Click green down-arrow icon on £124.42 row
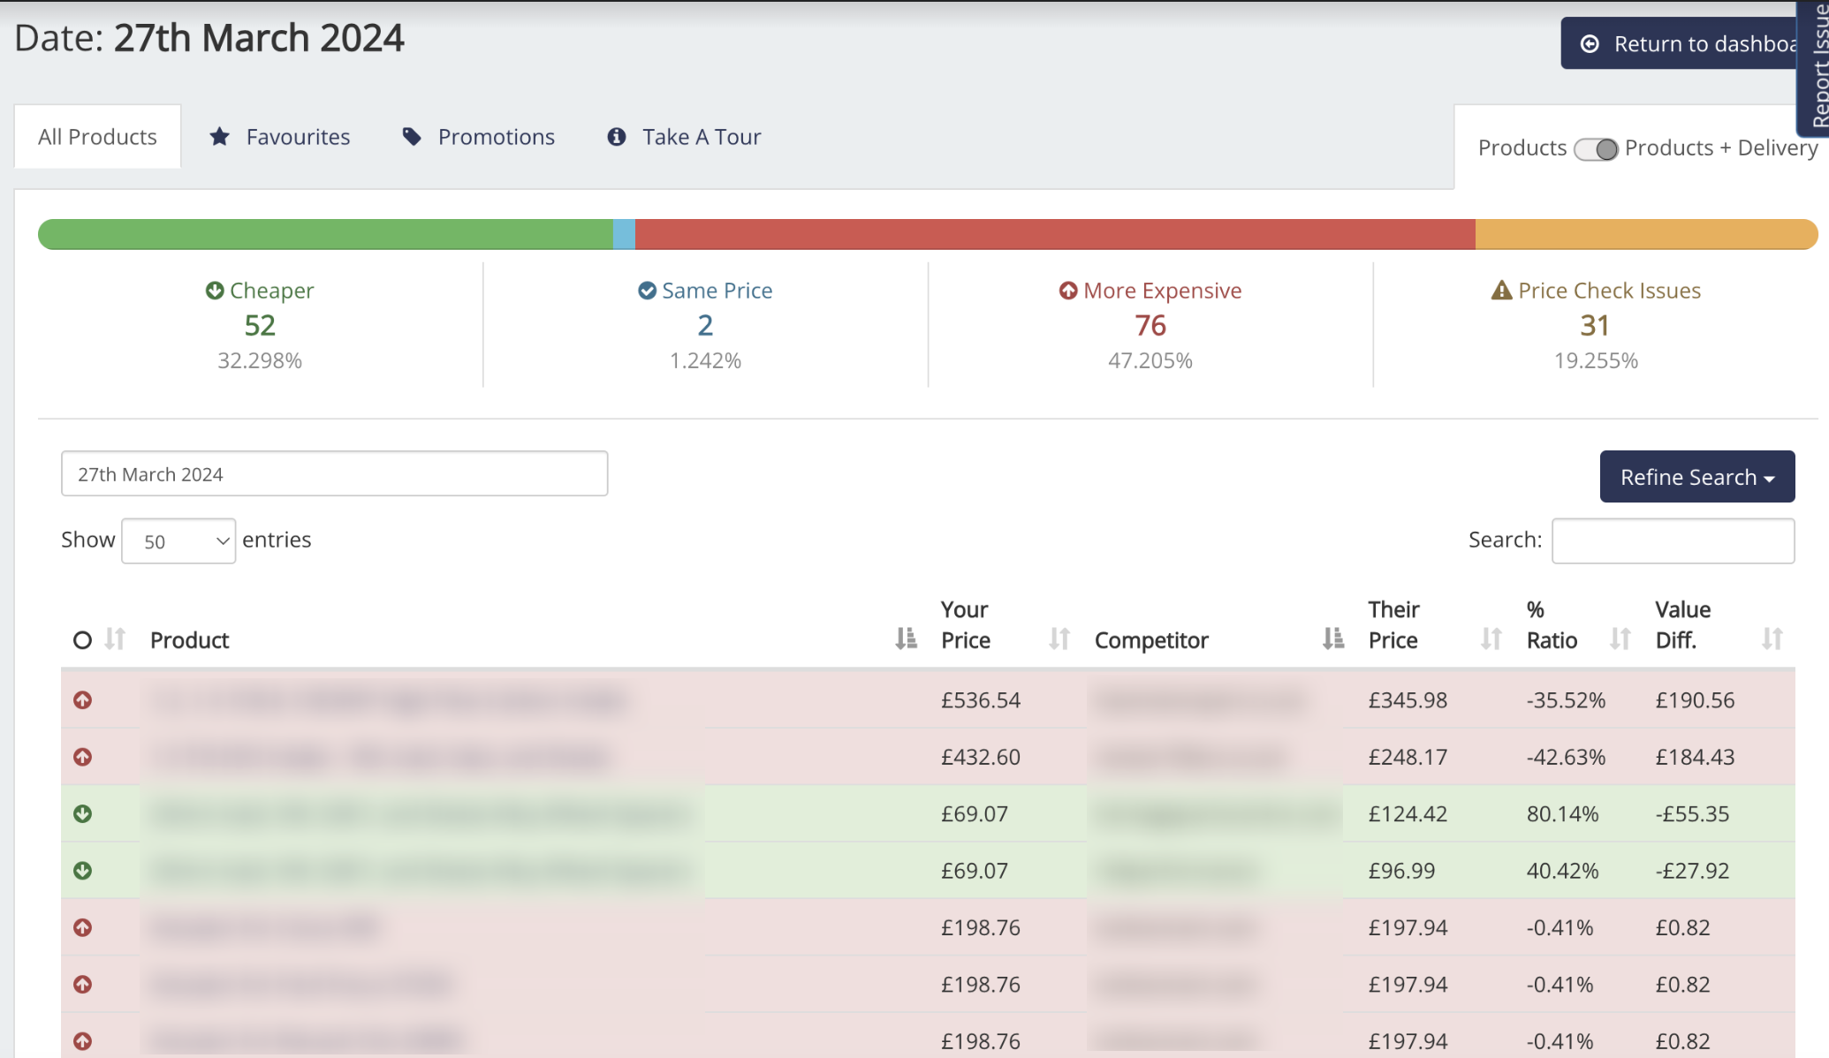 [83, 814]
